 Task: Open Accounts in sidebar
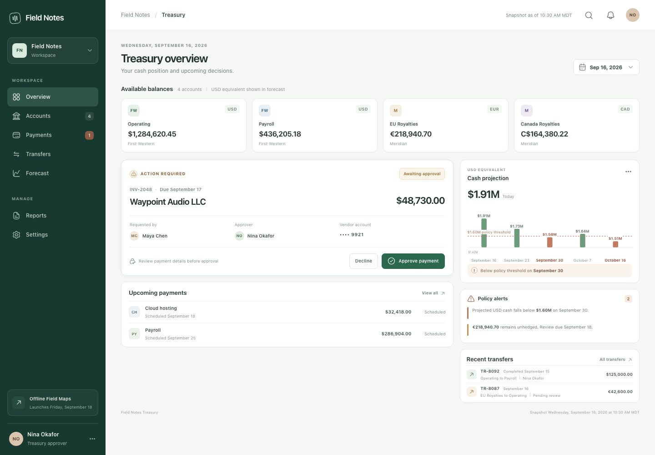click(53, 116)
